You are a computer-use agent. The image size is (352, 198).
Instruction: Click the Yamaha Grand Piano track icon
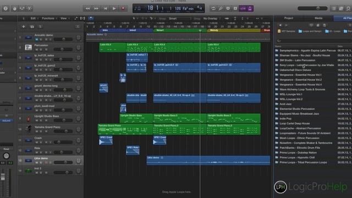click(28, 129)
